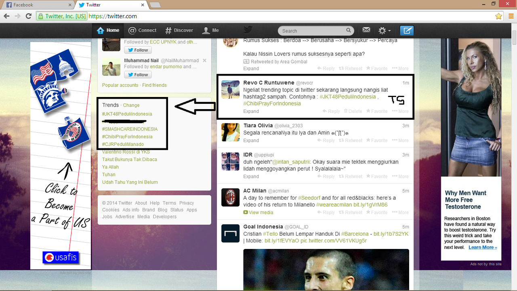The image size is (517, 291).
Task: Open trend #JKT48PeduliIndonesia
Action: [x=127, y=114]
